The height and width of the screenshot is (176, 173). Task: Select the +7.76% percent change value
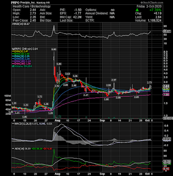coord(155,10)
